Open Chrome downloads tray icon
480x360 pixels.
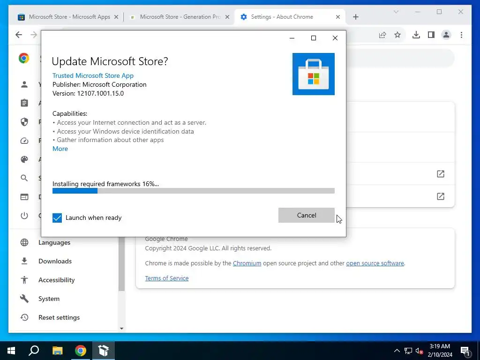(x=416, y=35)
